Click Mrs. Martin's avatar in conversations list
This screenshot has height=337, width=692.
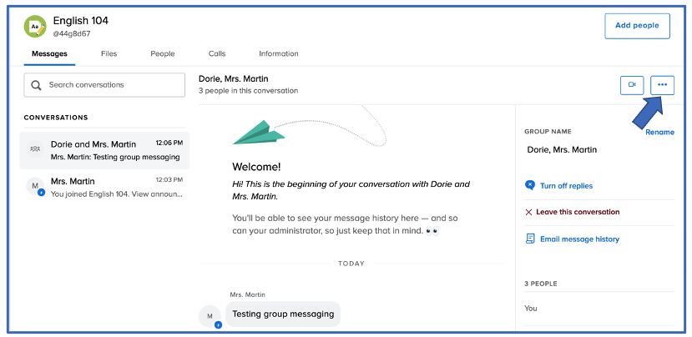click(x=35, y=186)
